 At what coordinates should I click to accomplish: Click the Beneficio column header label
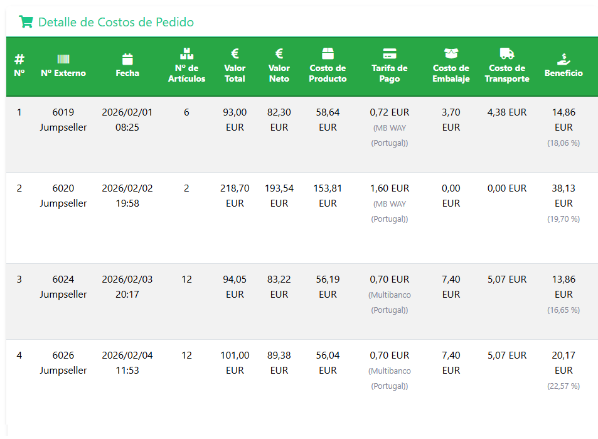[x=563, y=73]
